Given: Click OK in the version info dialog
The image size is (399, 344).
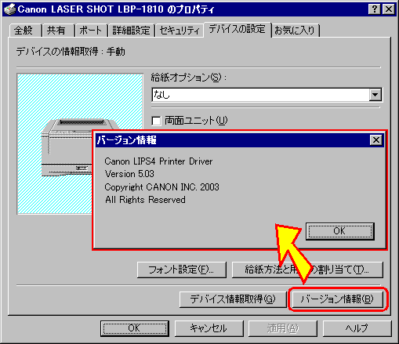Looking at the screenshot, I should (340, 231).
